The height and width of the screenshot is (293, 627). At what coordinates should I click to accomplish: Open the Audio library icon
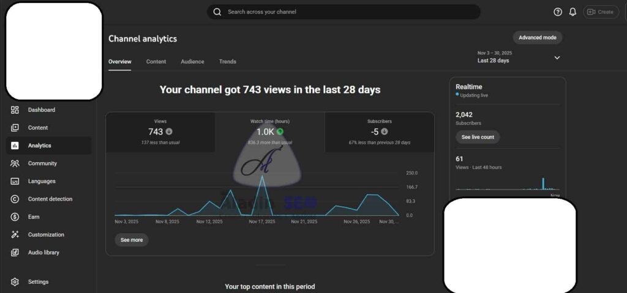coord(15,252)
